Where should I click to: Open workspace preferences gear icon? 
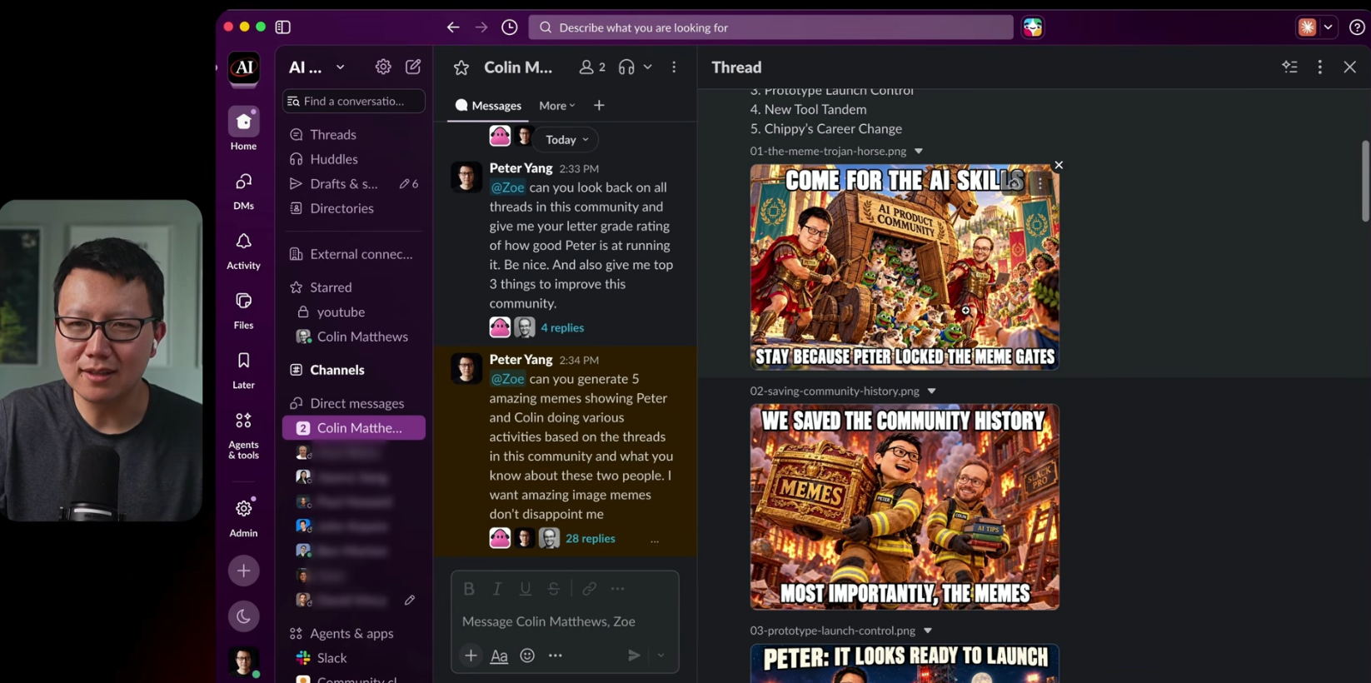(383, 67)
